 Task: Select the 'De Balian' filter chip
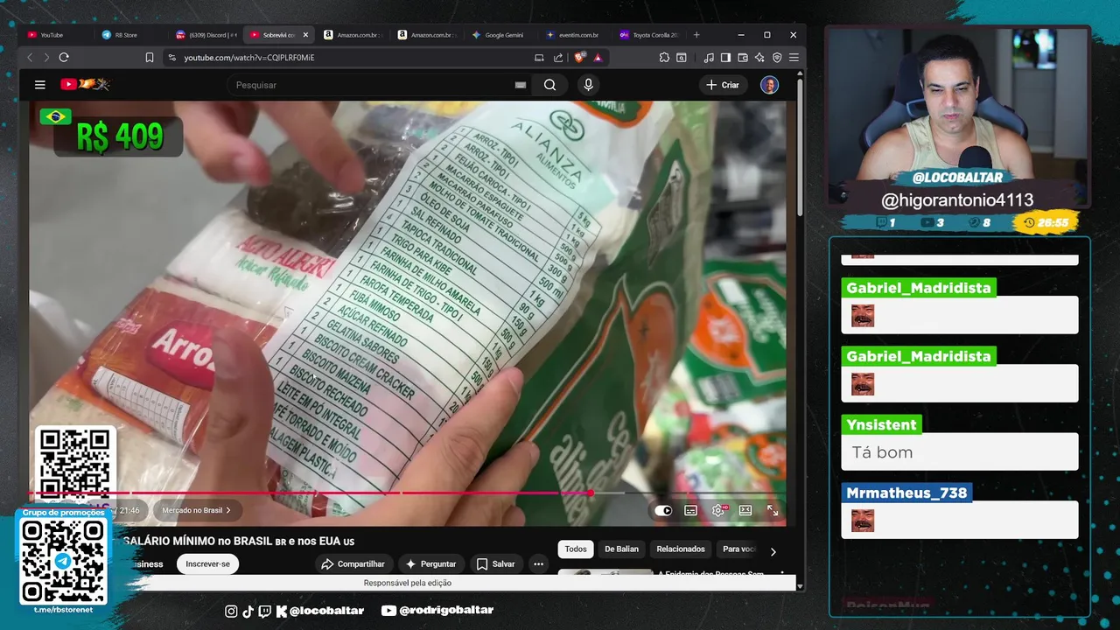pos(621,549)
